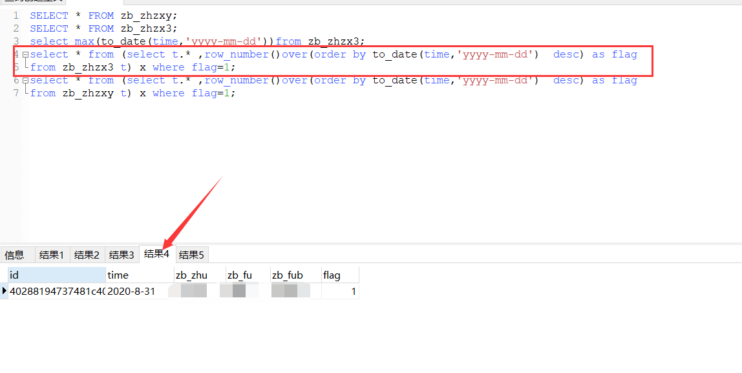This screenshot has width=742, height=373.
Task: Click line number 7 in gutter
Action: pyautogui.click(x=16, y=93)
